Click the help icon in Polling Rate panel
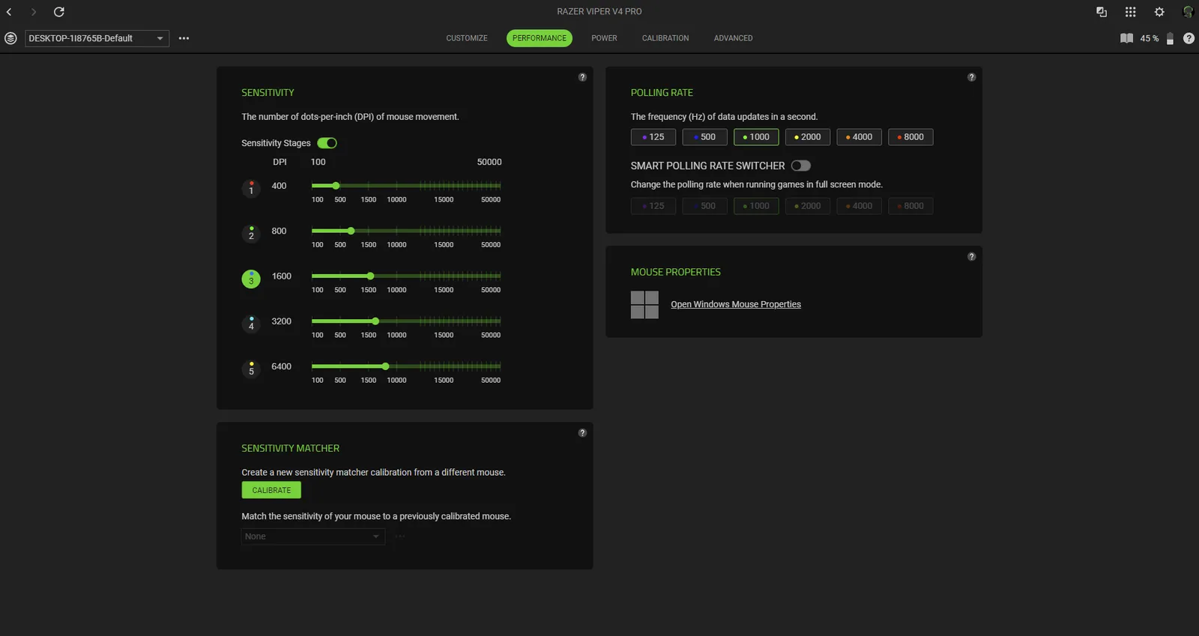This screenshot has height=636, width=1199. (x=971, y=77)
